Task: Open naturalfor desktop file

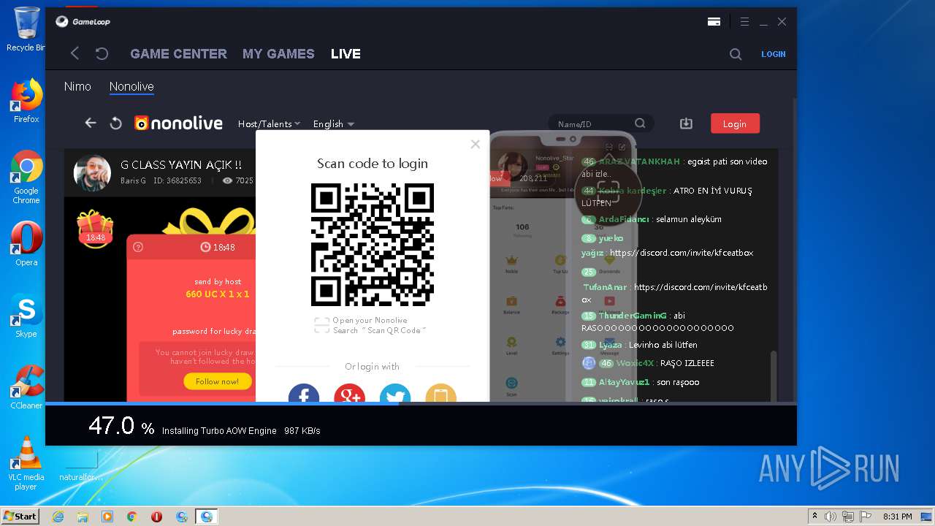Action: 82,465
